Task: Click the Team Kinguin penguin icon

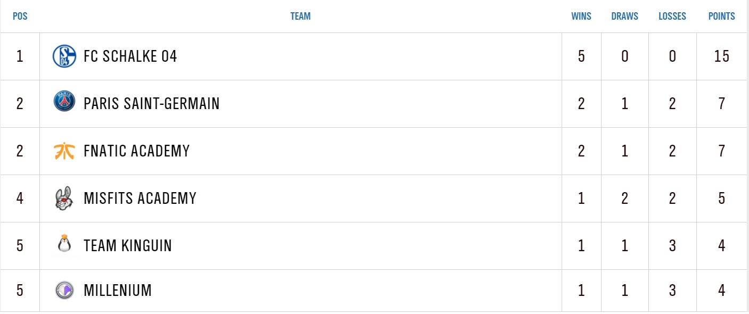Action: tap(64, 244)
